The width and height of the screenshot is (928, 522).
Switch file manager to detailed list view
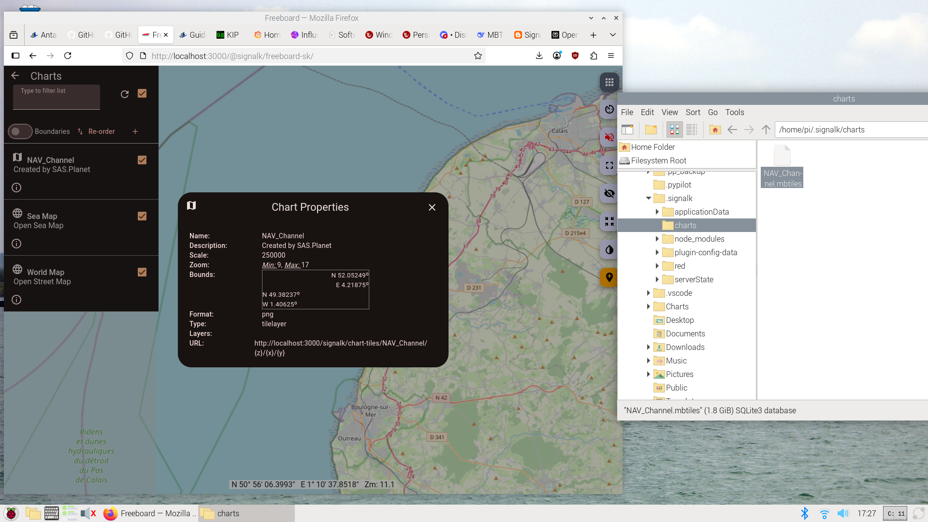tap(692, 130)
